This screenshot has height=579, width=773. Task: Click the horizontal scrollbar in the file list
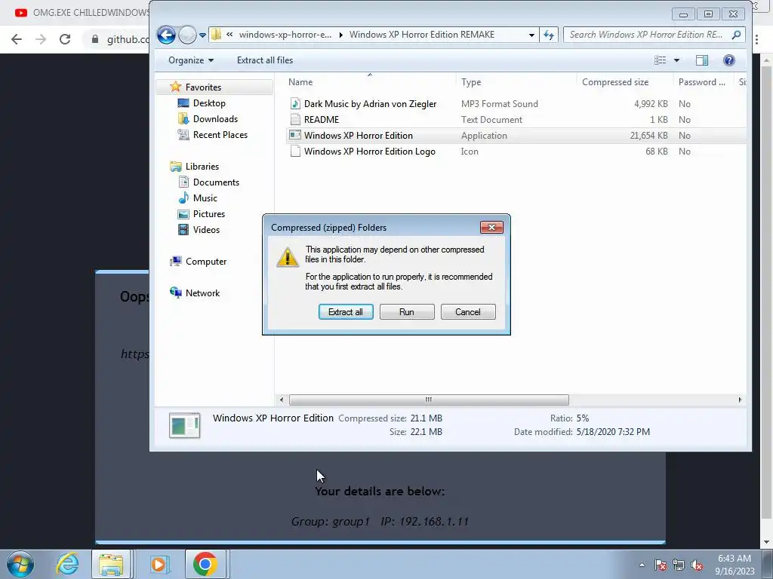coord(429,400)
